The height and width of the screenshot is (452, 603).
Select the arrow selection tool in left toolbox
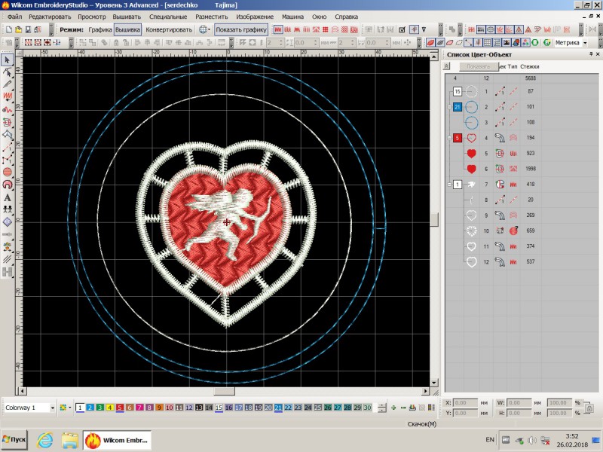point(8,60)
